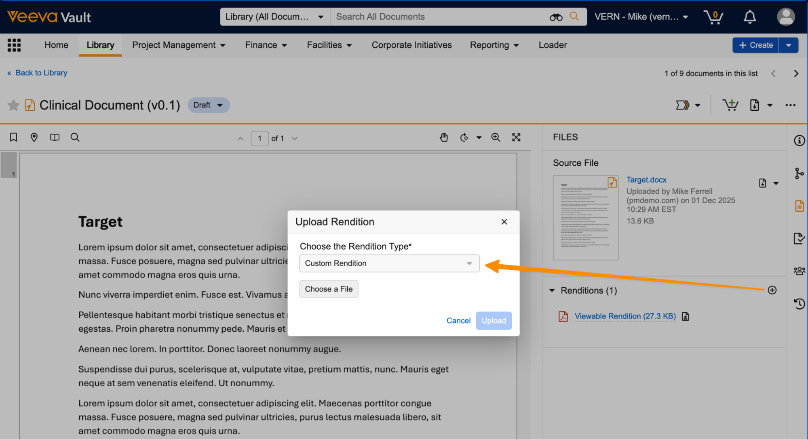Open the Viewable Rendition link
This screenshot has height=440, width=808.
click(625, 316)
